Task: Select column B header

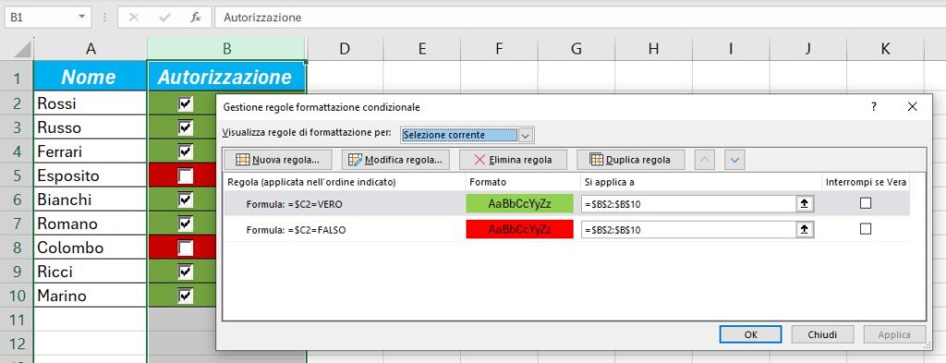Action: [227, 49]
